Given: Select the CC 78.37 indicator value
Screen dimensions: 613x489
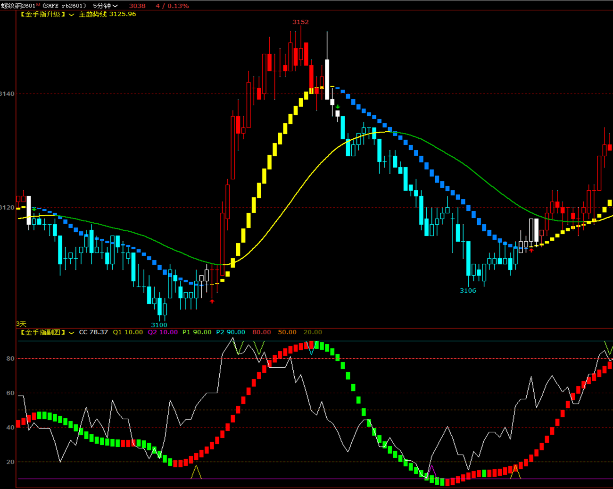Looking at the screenshot, I should click(93, 332).
